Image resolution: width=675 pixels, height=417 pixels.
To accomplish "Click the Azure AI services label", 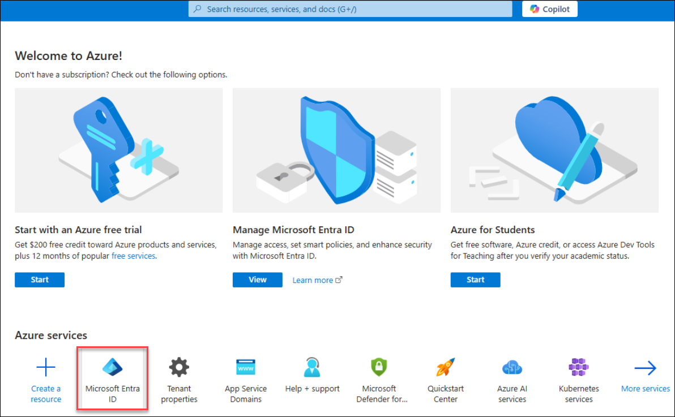I will pos(512,394).
